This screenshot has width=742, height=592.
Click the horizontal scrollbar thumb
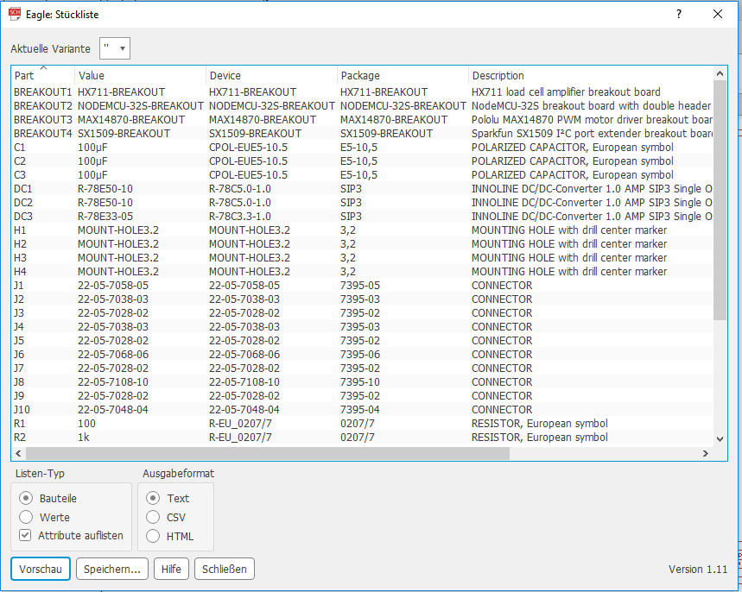click(268, 453)
